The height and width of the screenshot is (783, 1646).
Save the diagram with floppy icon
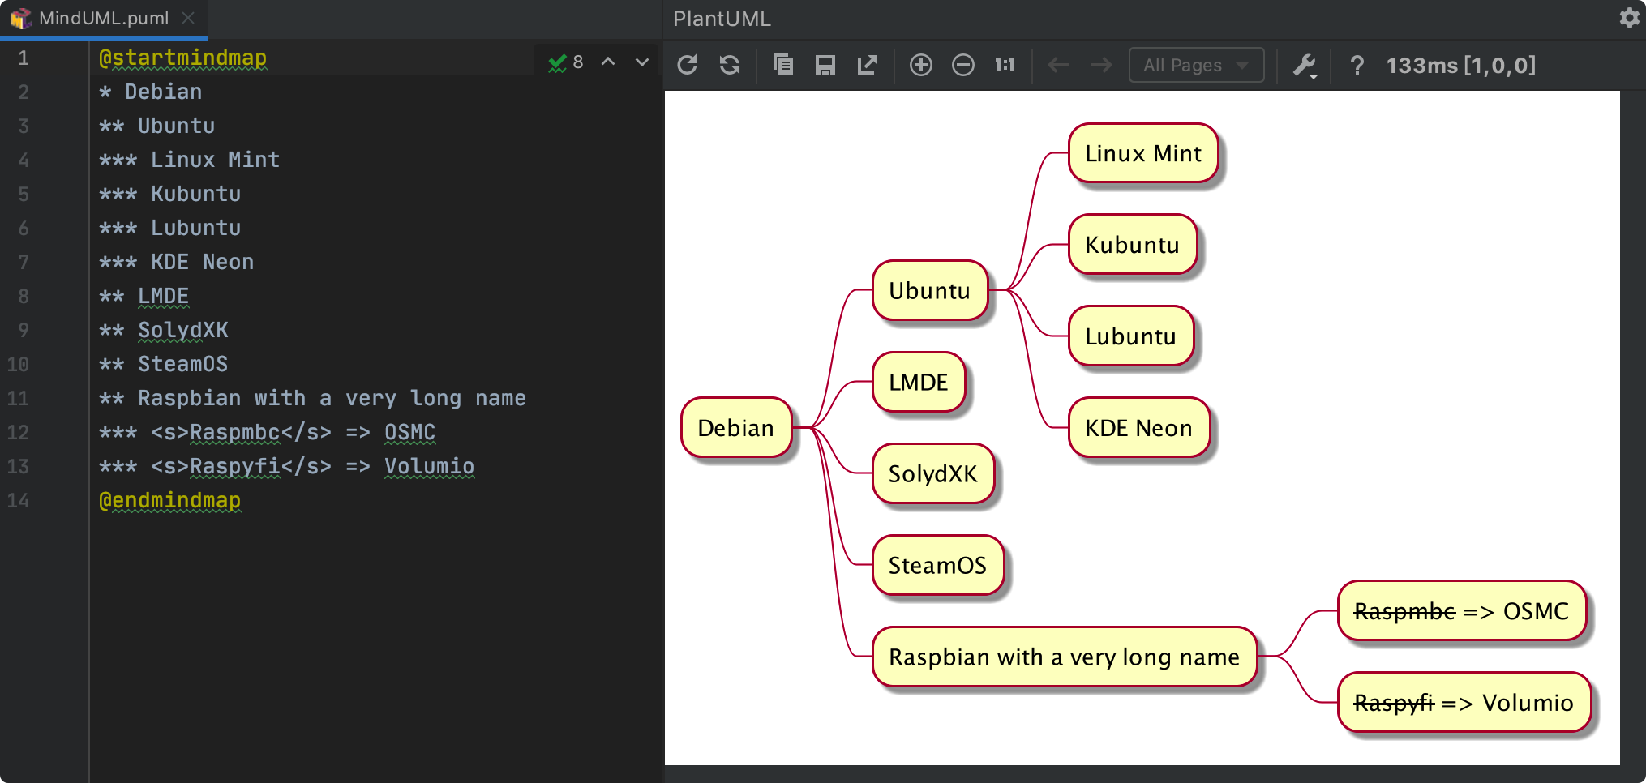tap(825, 65)
